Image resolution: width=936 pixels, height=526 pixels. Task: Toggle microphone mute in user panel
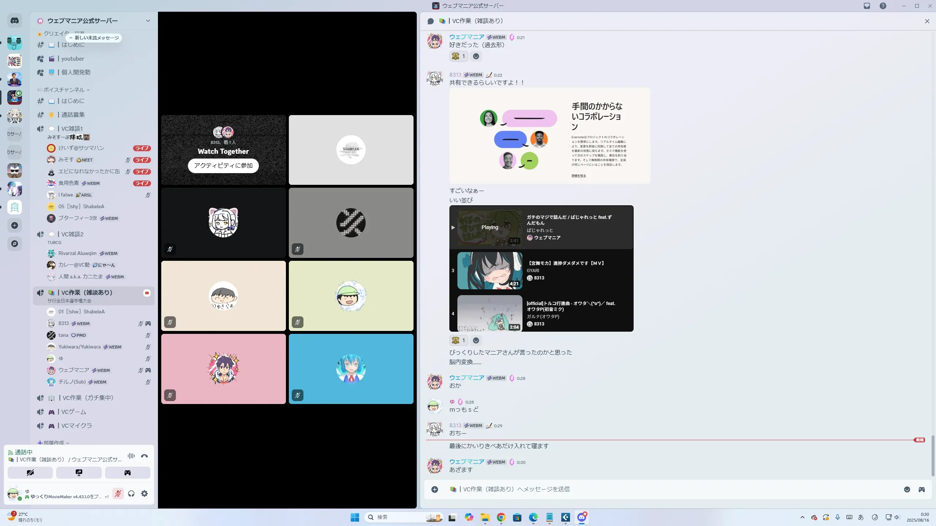[118, 493]
